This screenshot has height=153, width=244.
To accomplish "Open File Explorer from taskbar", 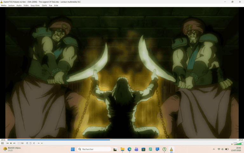I will coord(122,149).
